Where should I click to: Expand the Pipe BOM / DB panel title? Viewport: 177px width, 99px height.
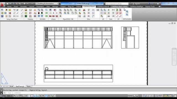(68, 19)
